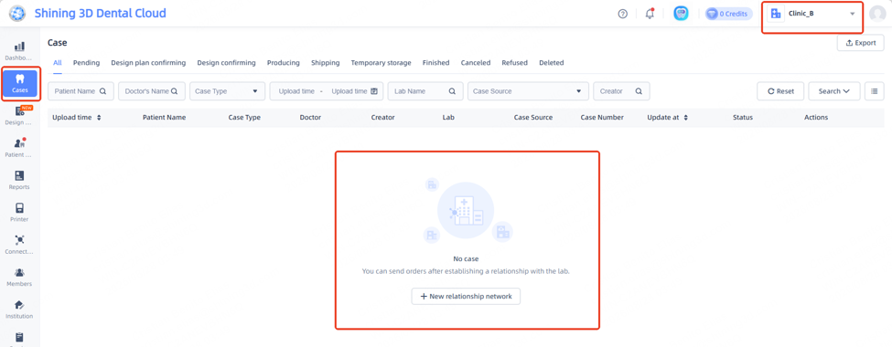
Task: Switch to the Finished tab
Action: coord(435,63)
